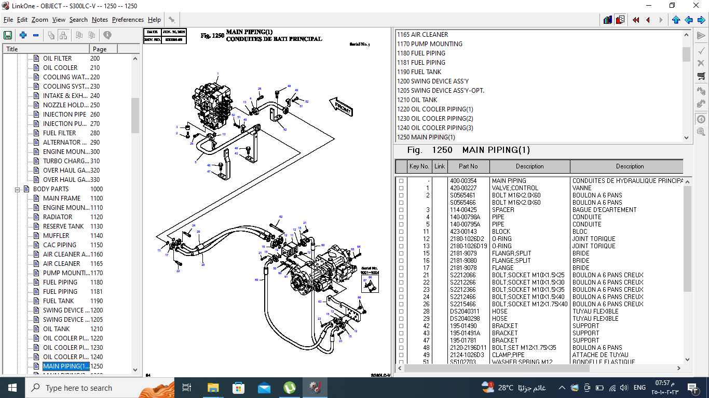Click scroll-up arrow of the figure list

(687, 35)
